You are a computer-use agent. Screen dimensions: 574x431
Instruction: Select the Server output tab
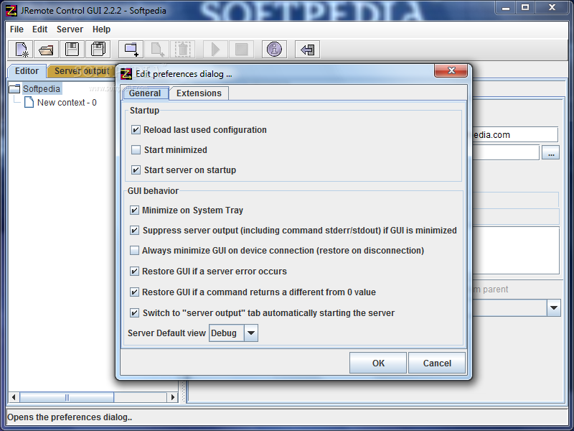(x=81, y=71)
